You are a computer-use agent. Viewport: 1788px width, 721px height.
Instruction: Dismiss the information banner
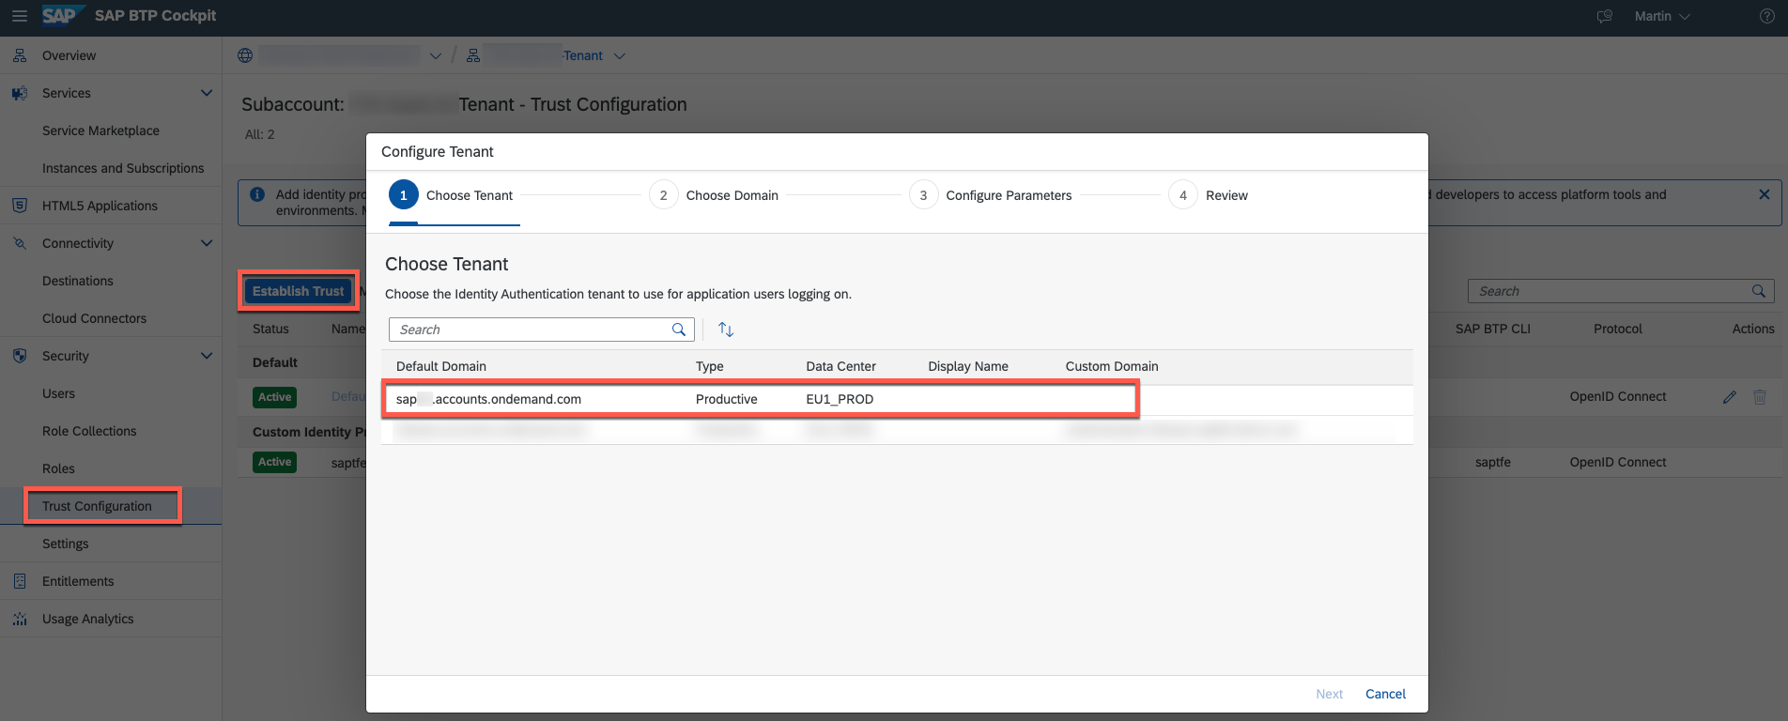(1765, 194)
